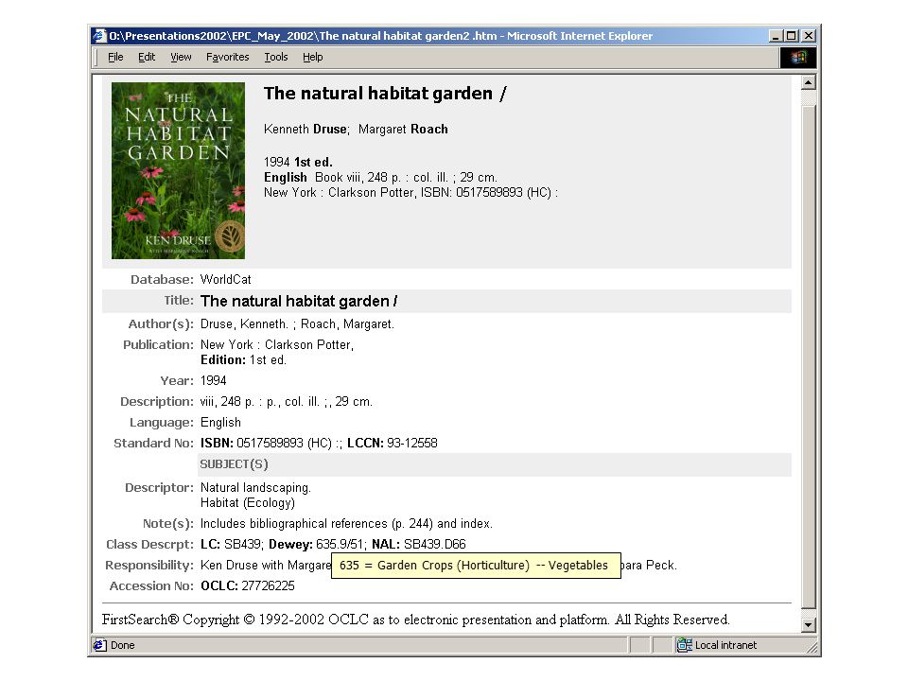Open the Help menu
The height and width of the screenshot is (681, 908).
pos(313,57)
